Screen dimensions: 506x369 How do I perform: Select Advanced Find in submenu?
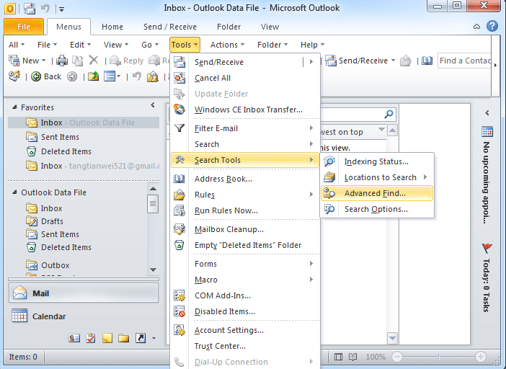click(x=376, y=193)
